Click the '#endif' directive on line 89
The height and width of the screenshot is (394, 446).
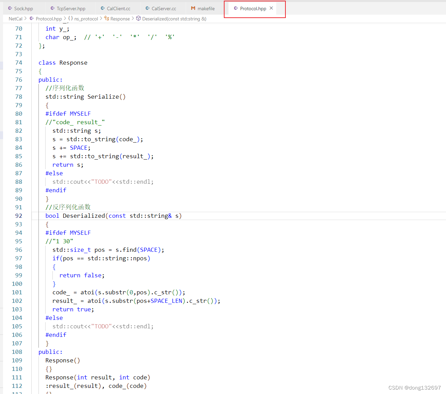pyautogui.click(x=56, y=190)
